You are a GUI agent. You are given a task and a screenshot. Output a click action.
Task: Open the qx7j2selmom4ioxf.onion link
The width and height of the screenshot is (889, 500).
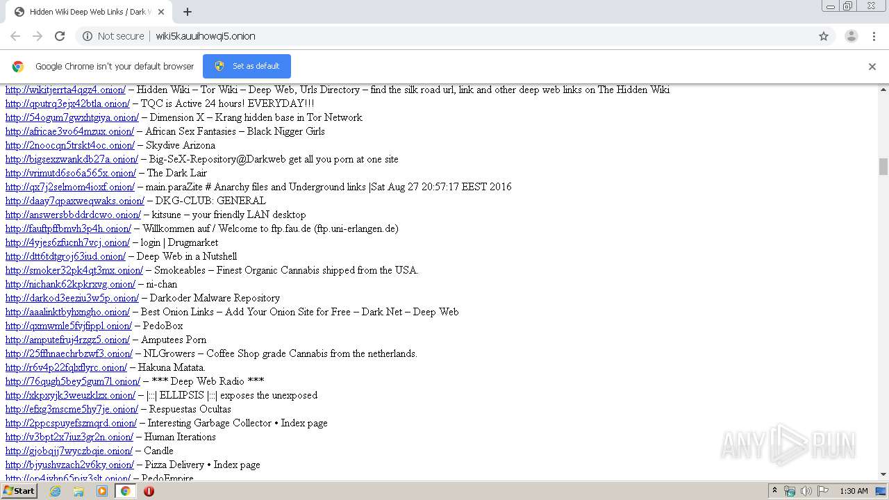point(70,187)
